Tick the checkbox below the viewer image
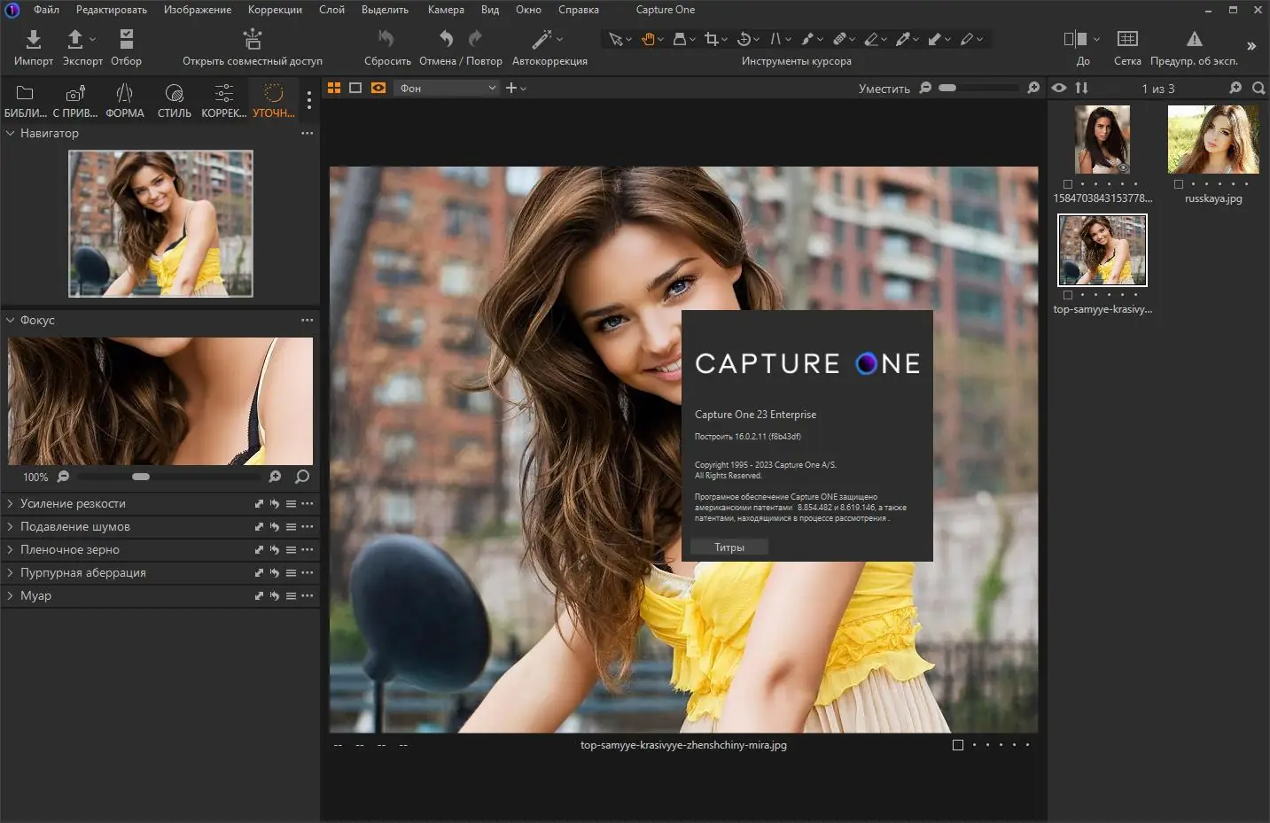Viewport: 1270px width, 823px height. pos(957,745)
